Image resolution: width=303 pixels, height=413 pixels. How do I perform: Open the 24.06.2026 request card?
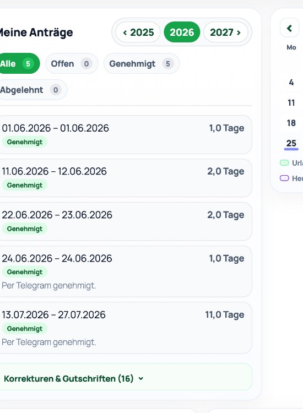[125, 271]
